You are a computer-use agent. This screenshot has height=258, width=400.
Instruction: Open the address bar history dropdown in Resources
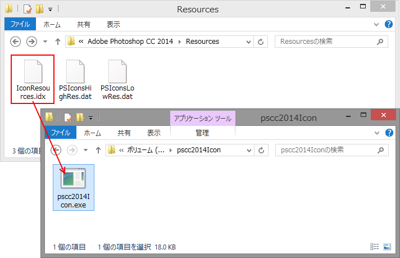coord(249,42)
